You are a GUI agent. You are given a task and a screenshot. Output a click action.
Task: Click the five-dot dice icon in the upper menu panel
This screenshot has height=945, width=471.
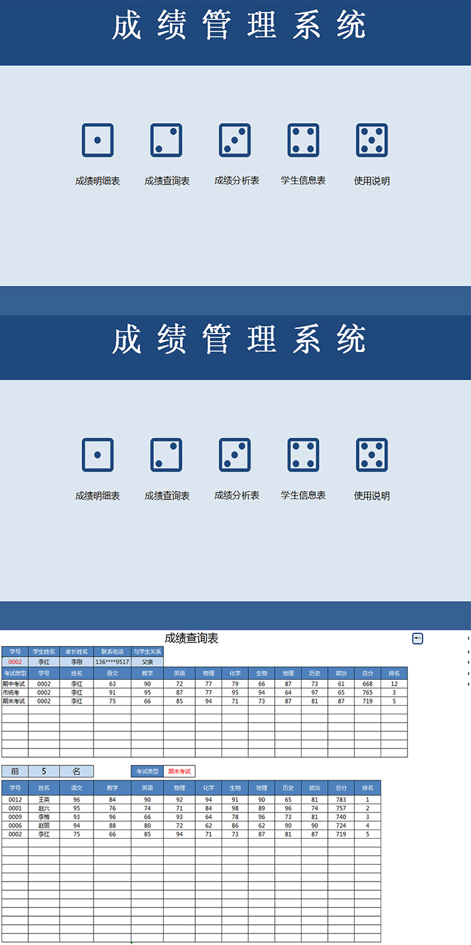pyautogui.click(x=372, y=140)
